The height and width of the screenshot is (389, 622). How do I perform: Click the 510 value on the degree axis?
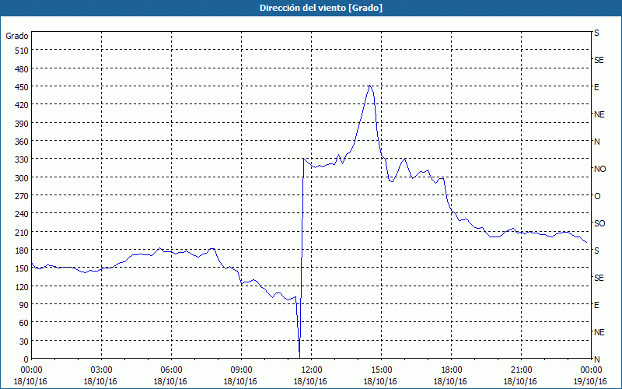[22, 51]
